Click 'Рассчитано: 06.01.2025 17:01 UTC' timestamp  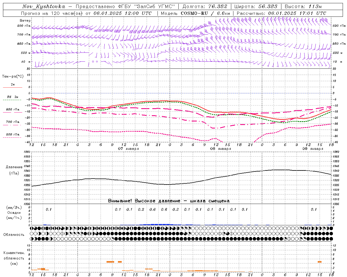pos(281,13)
